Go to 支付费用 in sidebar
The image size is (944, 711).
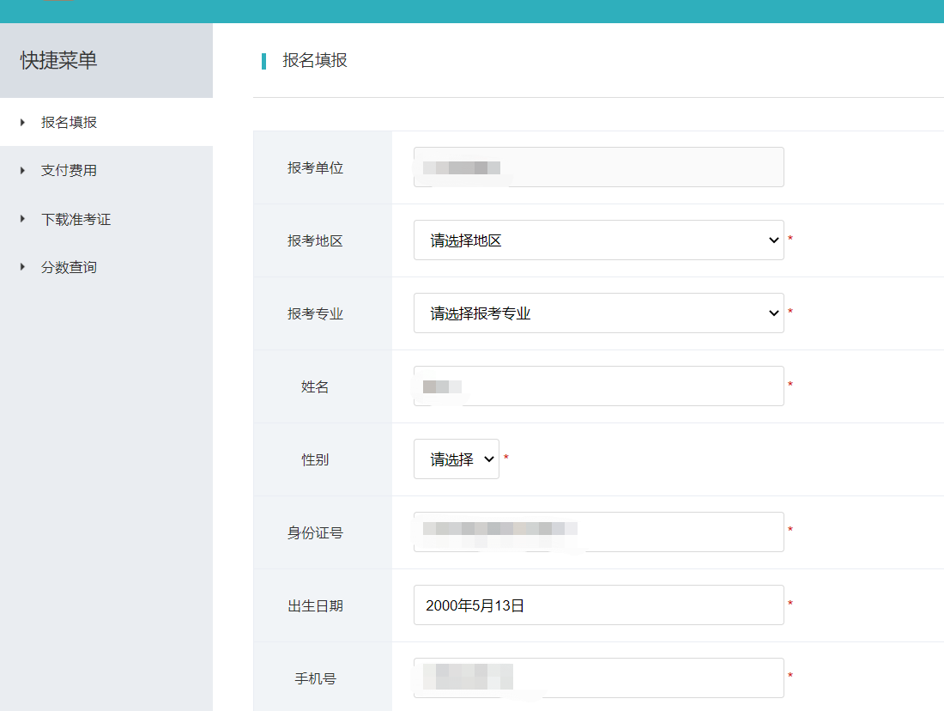point(70,171)
